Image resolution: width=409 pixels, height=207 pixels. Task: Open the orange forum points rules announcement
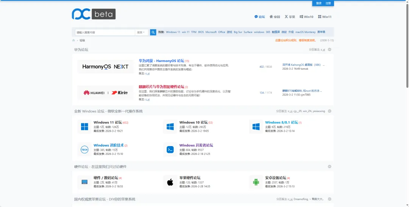coord(296,40)
